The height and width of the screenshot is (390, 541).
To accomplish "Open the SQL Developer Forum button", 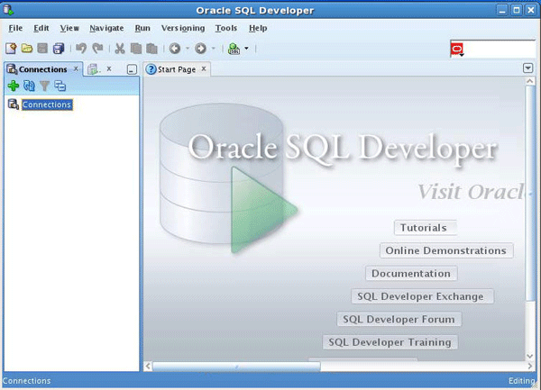I will click(x=399, y=320).
